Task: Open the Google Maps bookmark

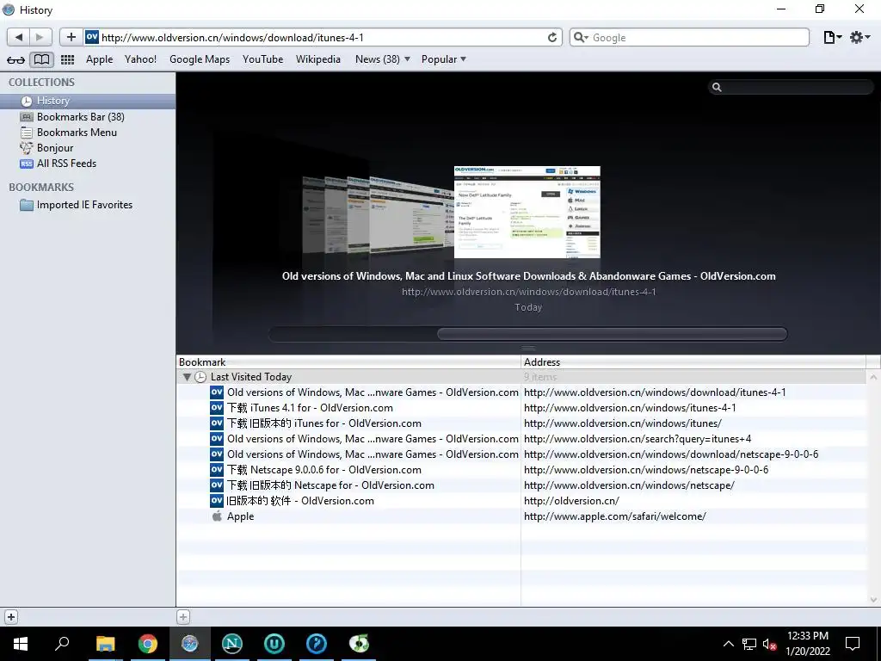Action: [x=200, y=59]
